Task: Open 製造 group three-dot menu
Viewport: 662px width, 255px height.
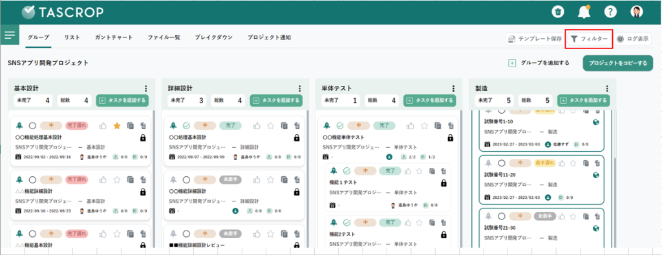Action: (607, 88)
